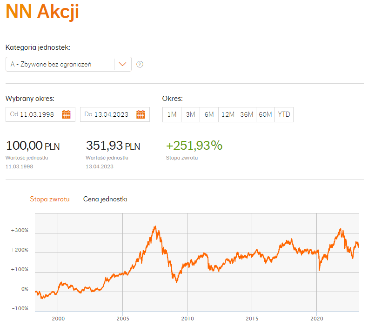The height and width of the screenshot is (326, 368).
Task: Click the 'A - Zbywane bez ograniczeń' text
Action: [x=51, y=64]
